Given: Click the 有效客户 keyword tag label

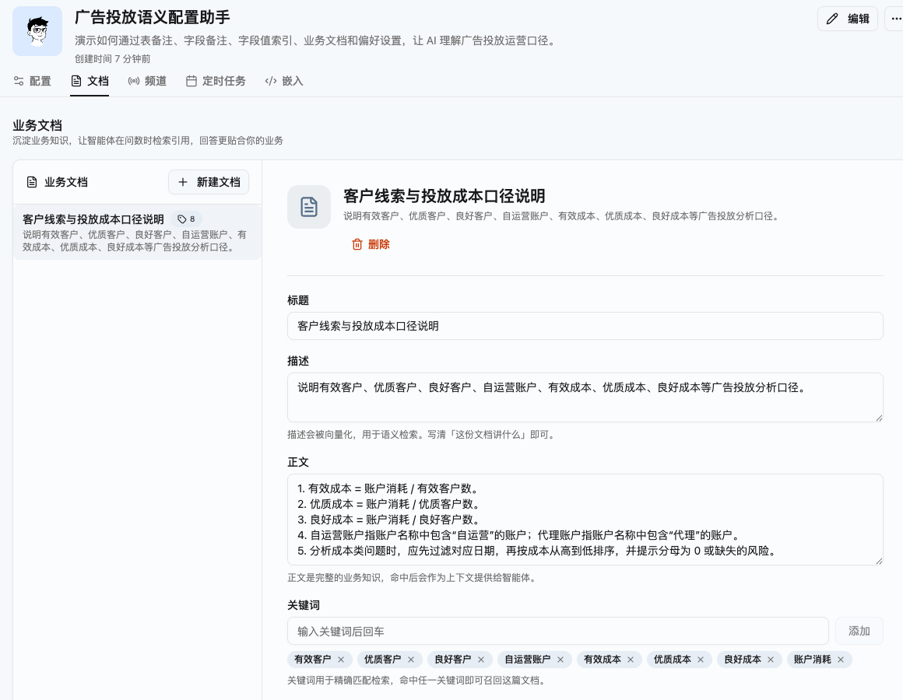Looking at the screenshot, I should coord(313,660).
